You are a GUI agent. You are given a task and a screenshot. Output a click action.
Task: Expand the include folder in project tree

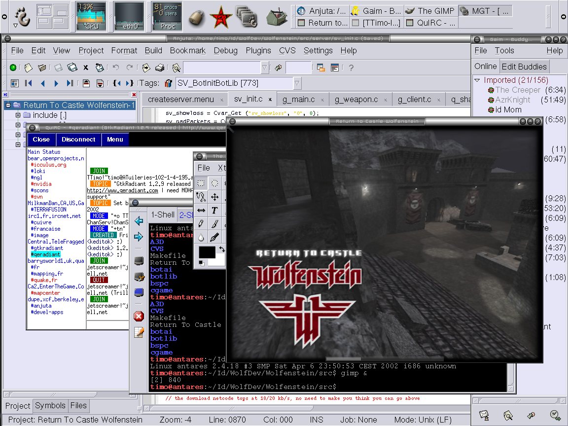point(18,115)
